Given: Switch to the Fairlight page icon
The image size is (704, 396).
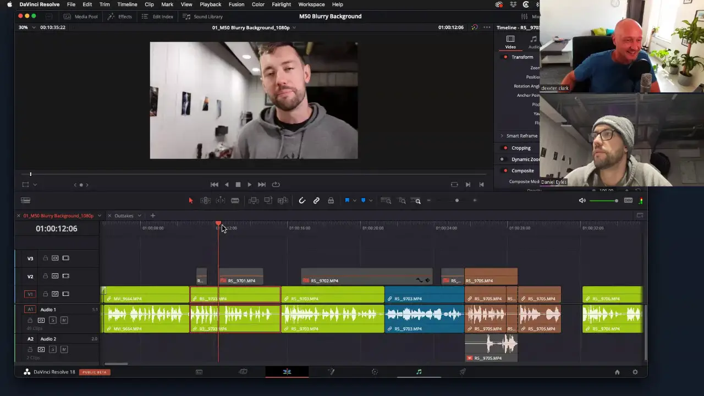Looking at the screenshot, I should (x=419, y=372).
